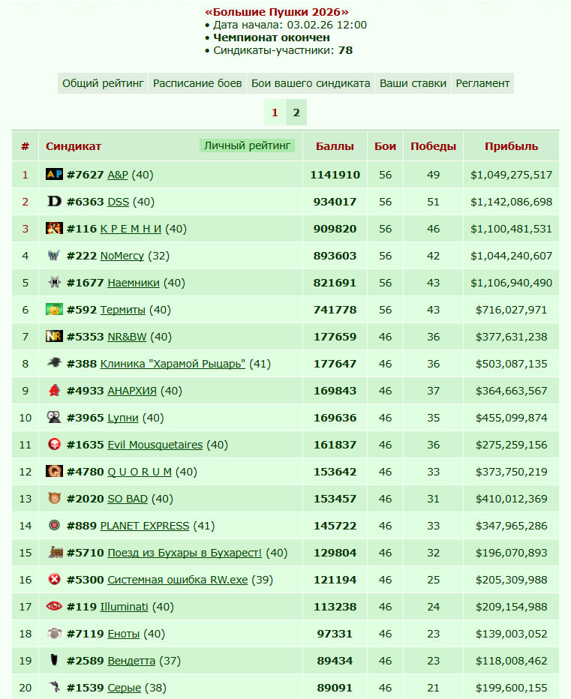Click the A&P syndicate emblem icon
Image resolution: width=571 pixels, height=699 pixels.
(x=54, y=174)
